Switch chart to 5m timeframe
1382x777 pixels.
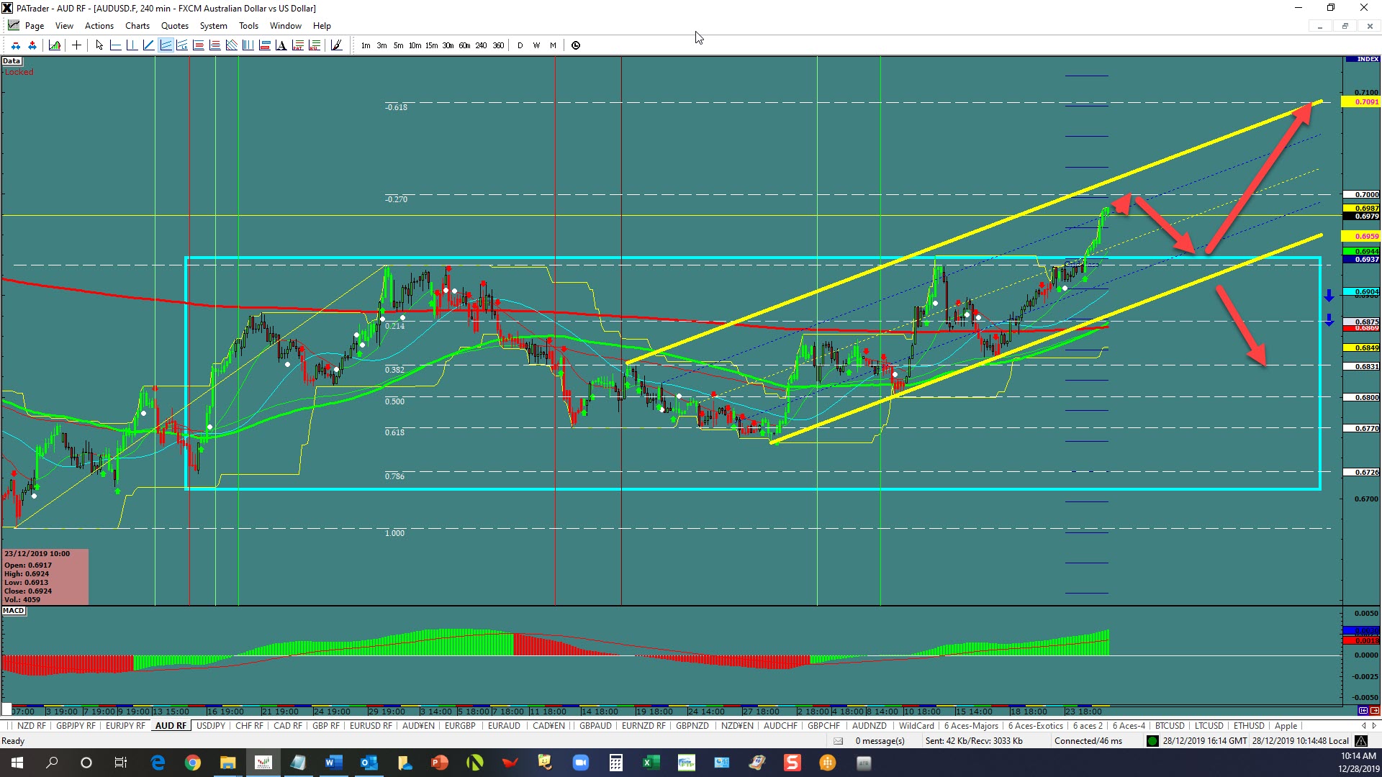(x=398, y=45)
